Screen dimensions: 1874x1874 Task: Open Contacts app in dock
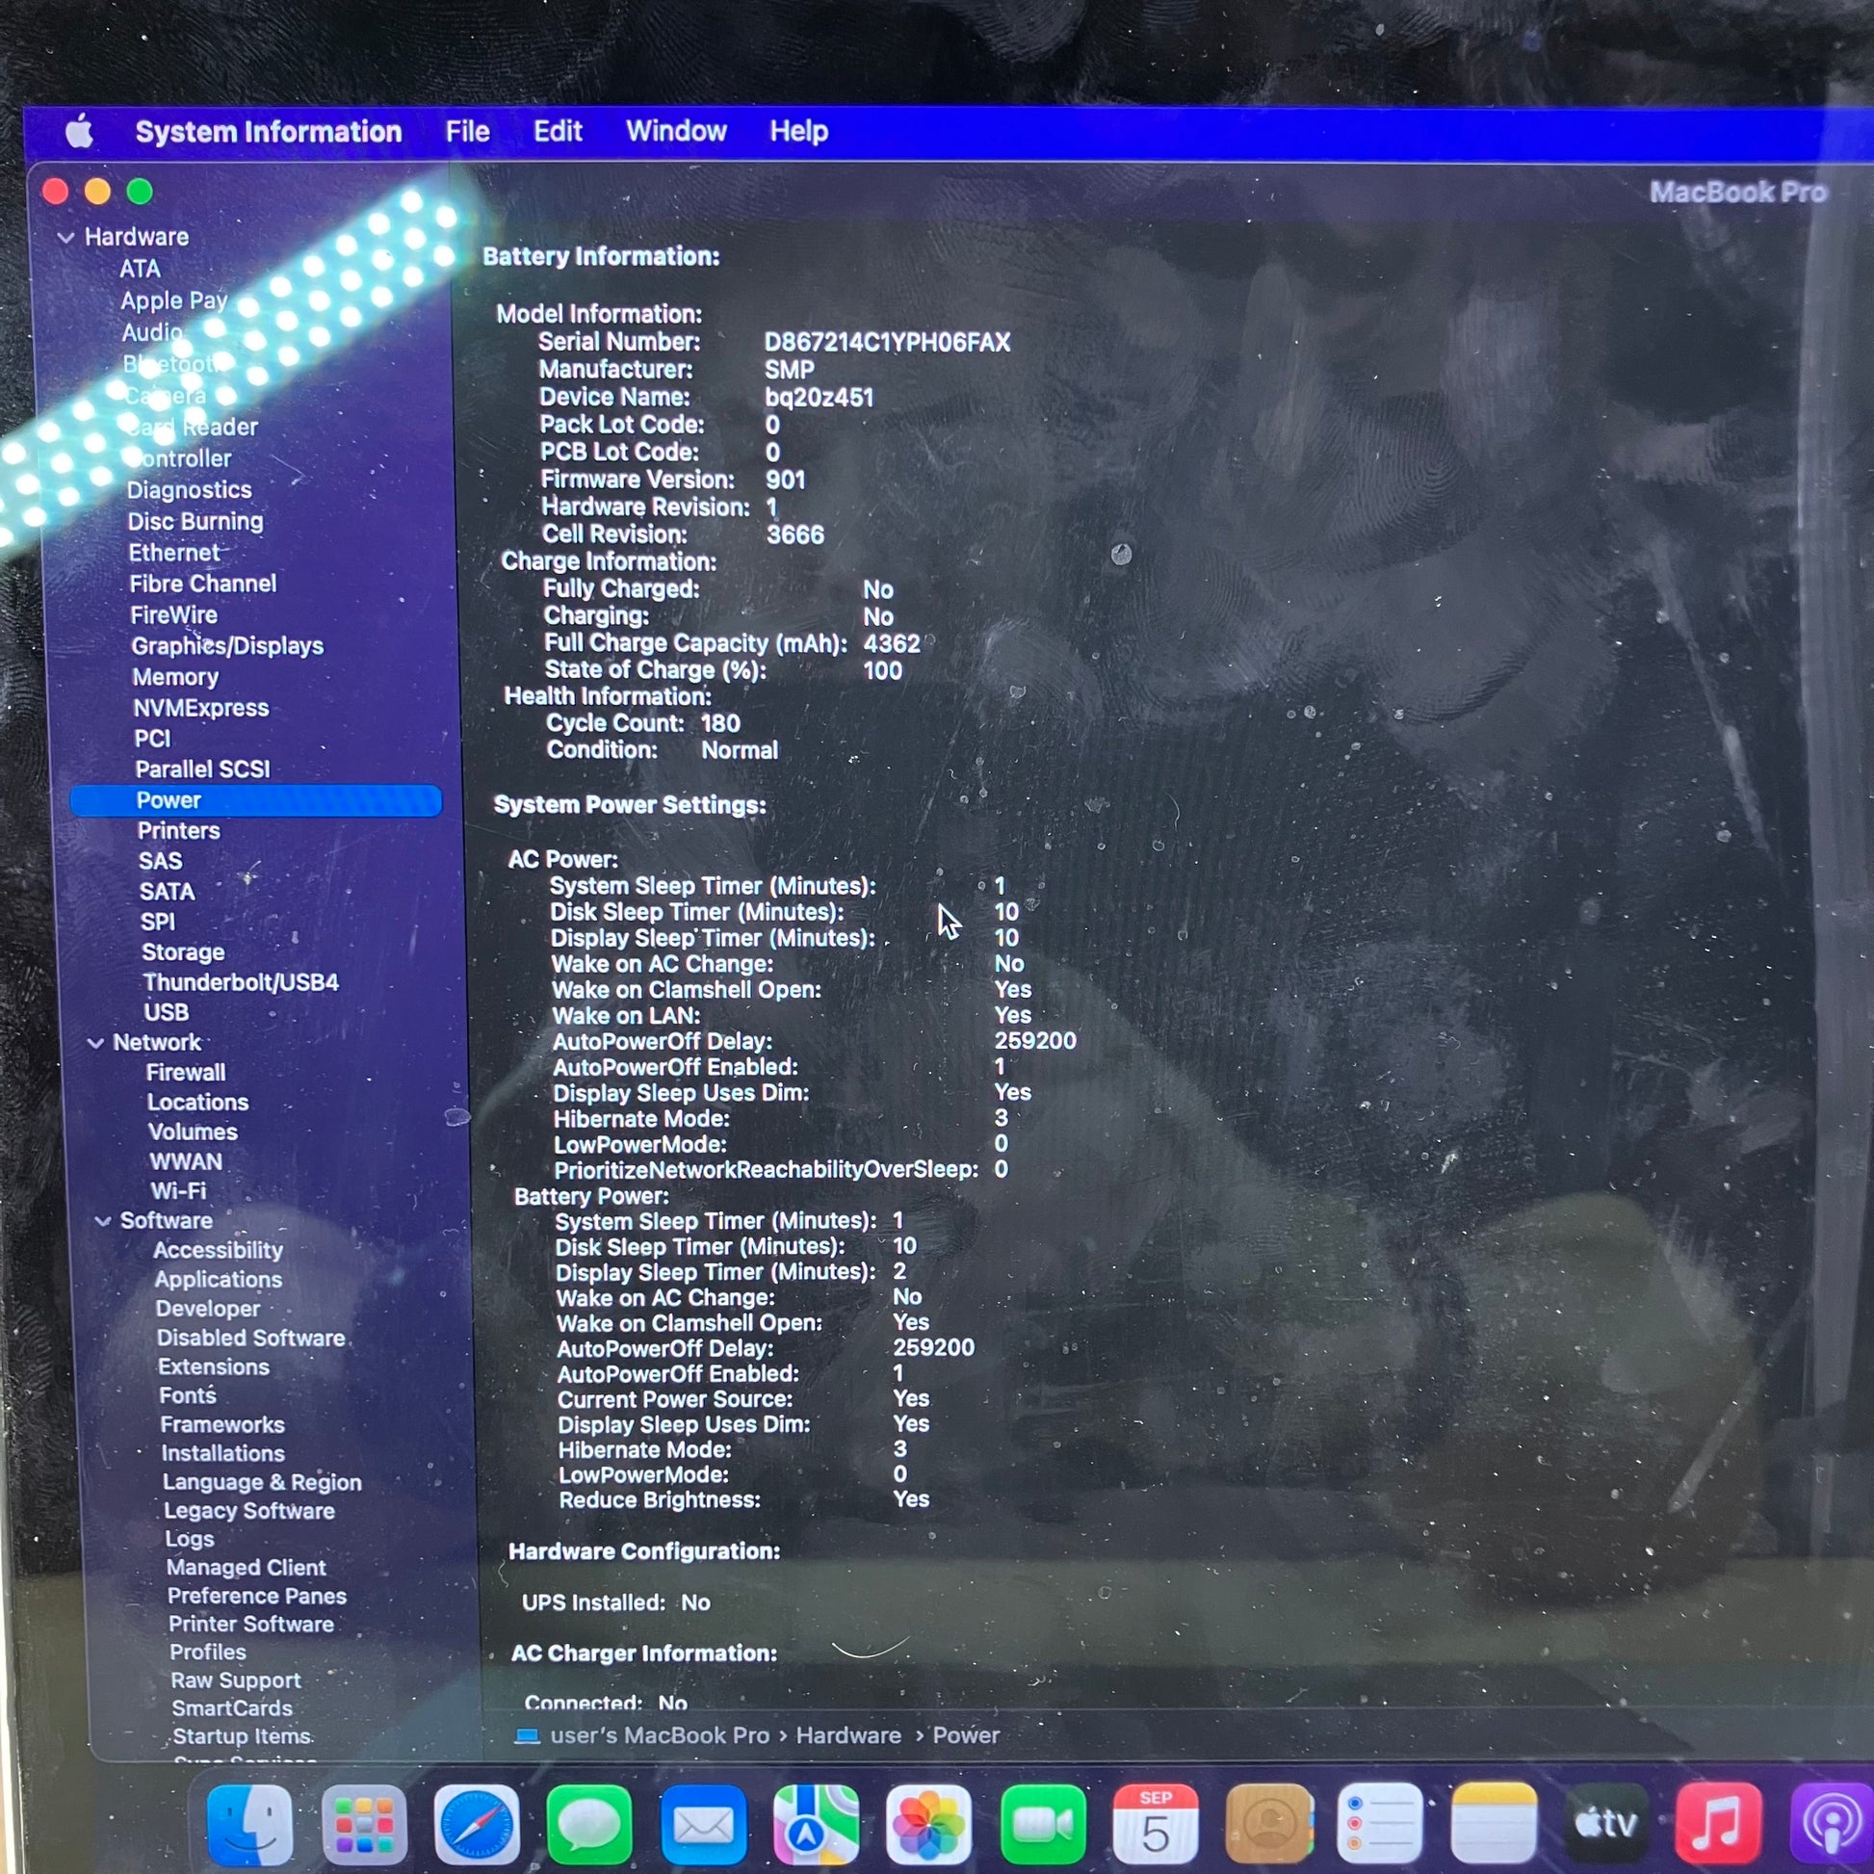[1268, 1824]
